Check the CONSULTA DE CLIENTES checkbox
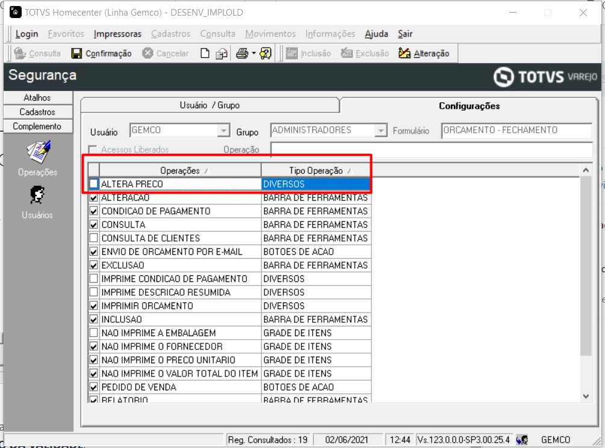 click(x=93, y=238)
